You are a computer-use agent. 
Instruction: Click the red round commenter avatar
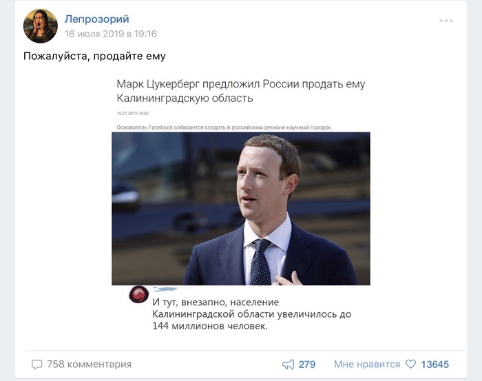138,294
